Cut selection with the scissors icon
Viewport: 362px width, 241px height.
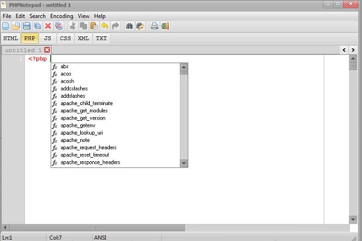[x=73, y=26]
